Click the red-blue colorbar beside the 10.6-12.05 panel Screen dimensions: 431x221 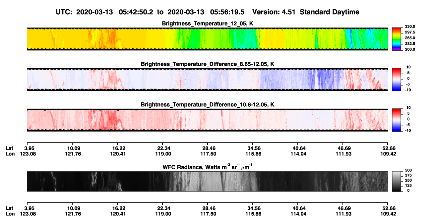(396, 120)
